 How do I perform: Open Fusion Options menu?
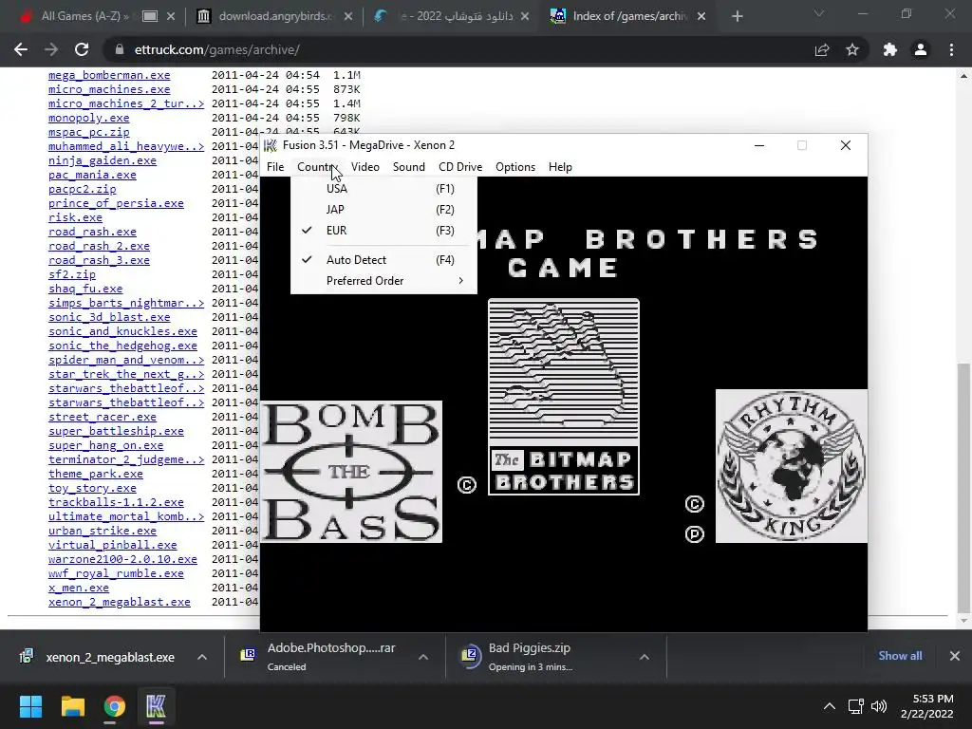click(515, 167)
